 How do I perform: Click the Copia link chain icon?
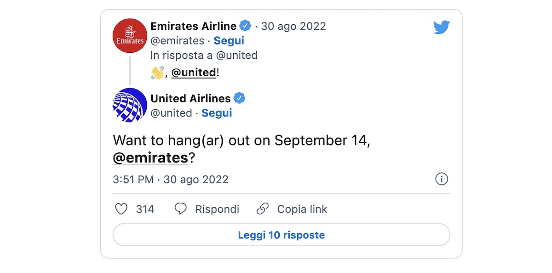[262, 209]
